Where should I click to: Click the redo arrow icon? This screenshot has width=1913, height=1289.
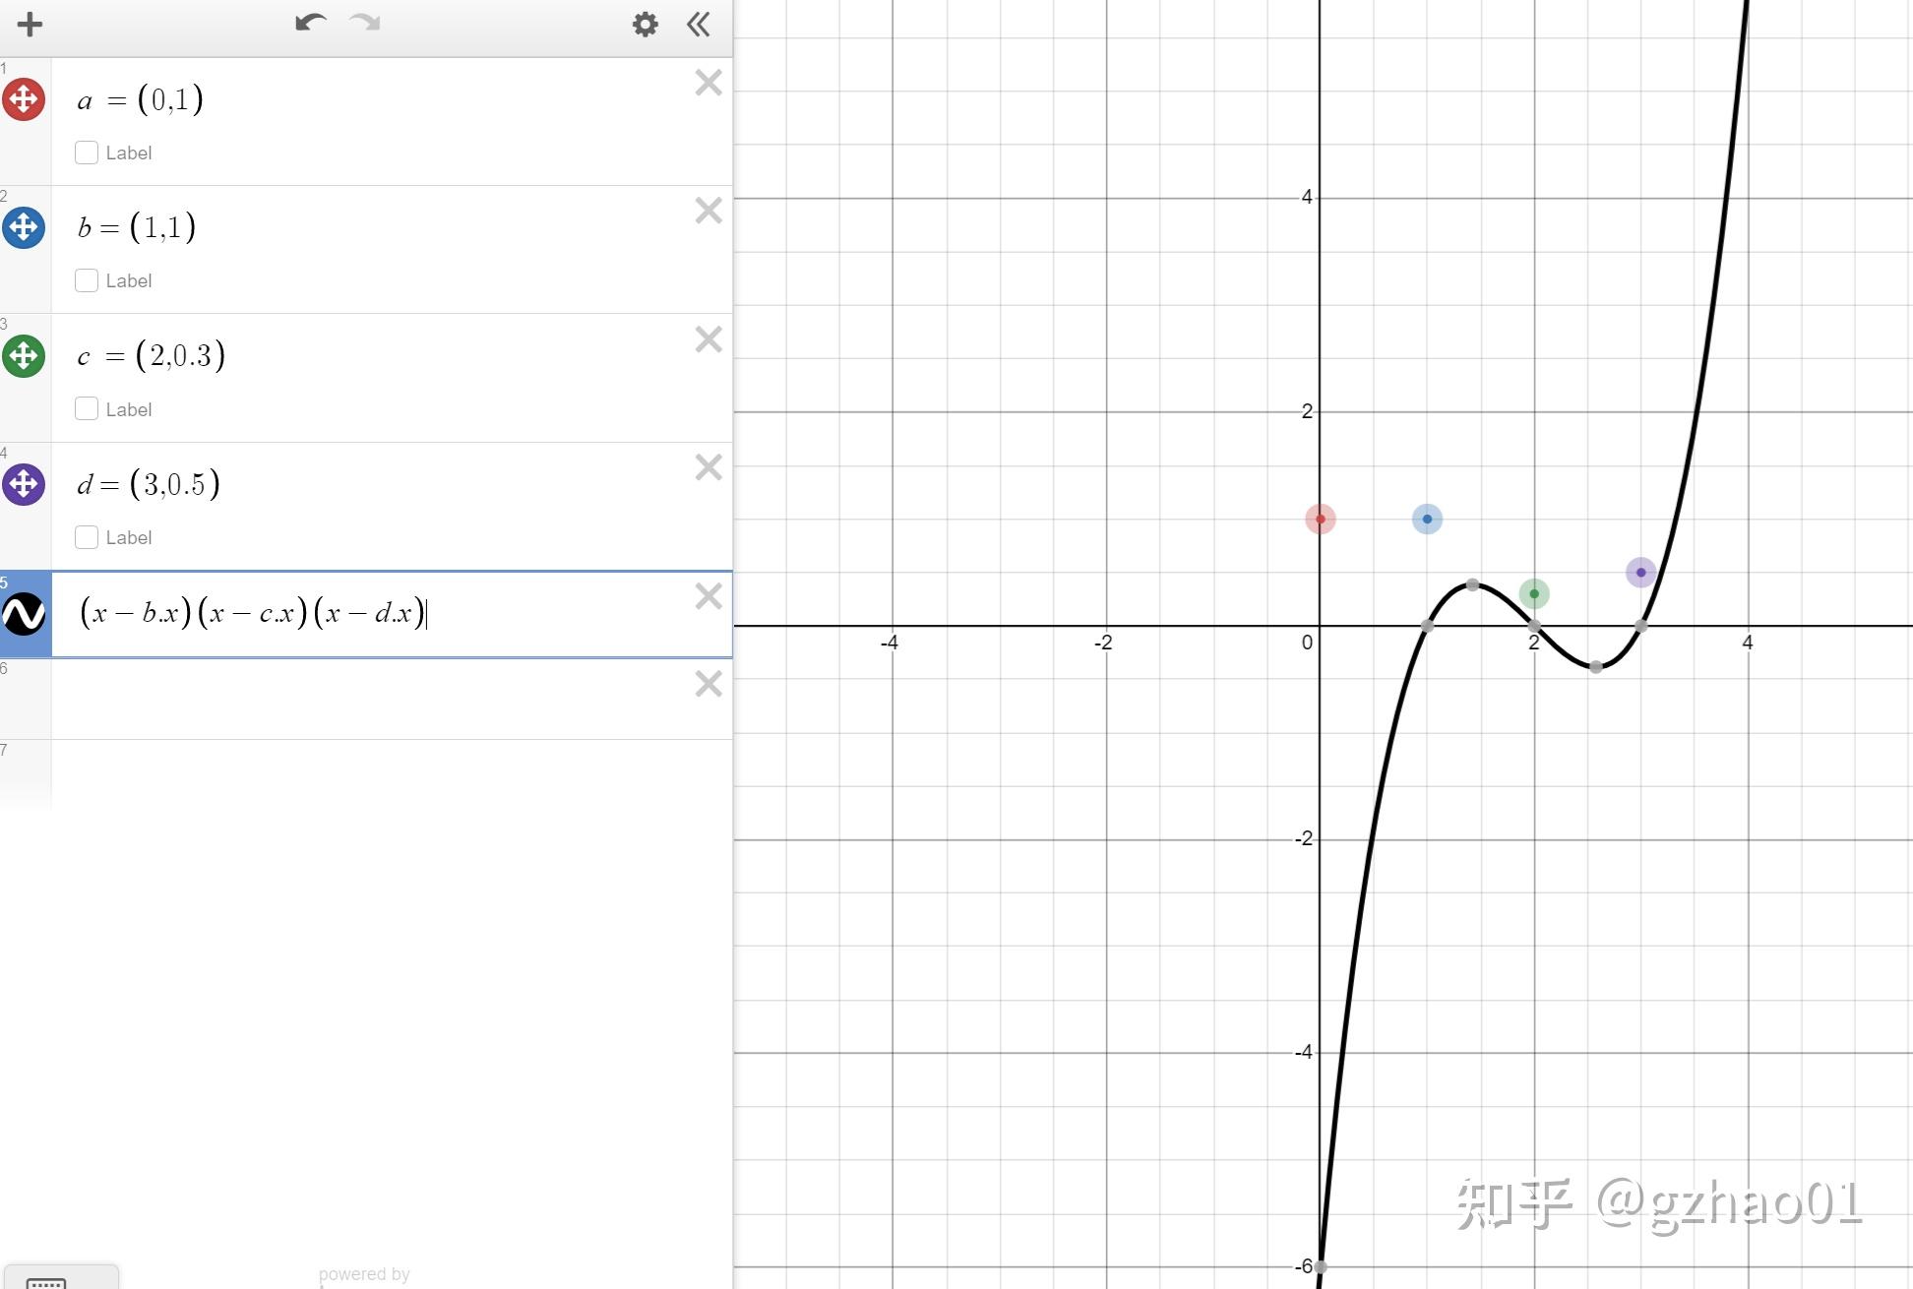click(365, 23)
